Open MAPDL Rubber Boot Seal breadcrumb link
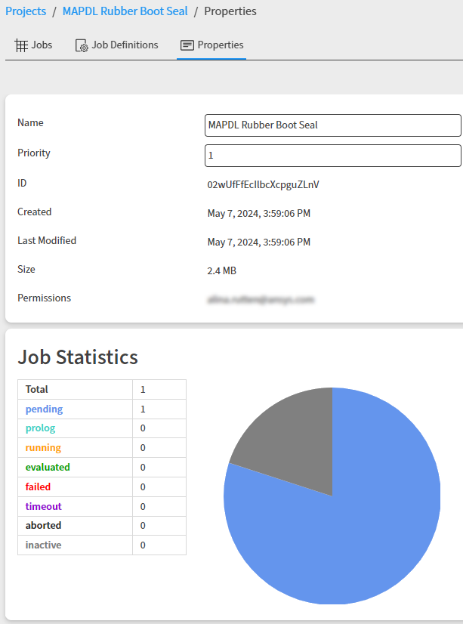463x624 pixels. coord(125,11)
